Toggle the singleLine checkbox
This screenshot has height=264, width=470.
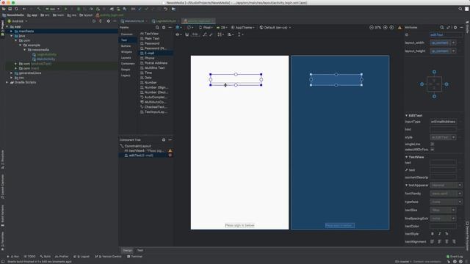pos(433,144)
